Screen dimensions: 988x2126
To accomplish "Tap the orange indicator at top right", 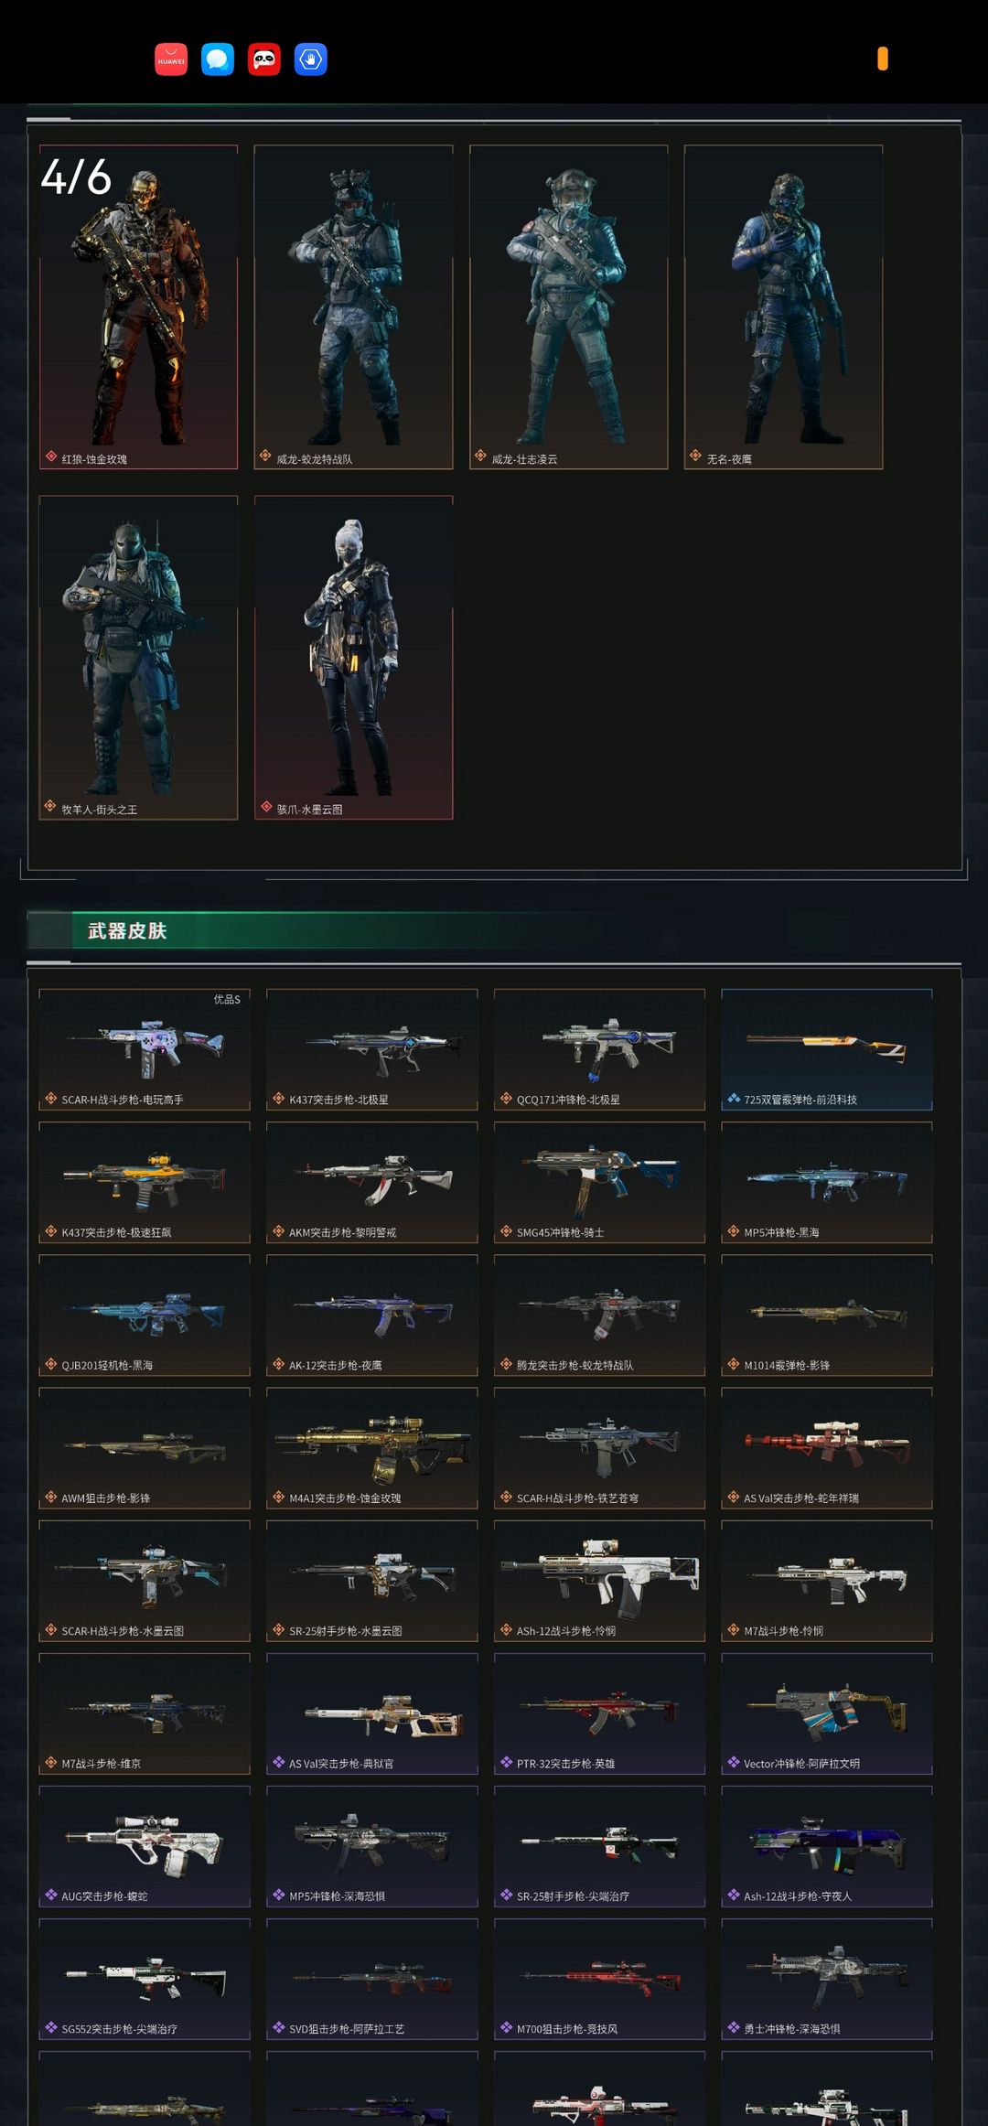I will click(883, 59).
